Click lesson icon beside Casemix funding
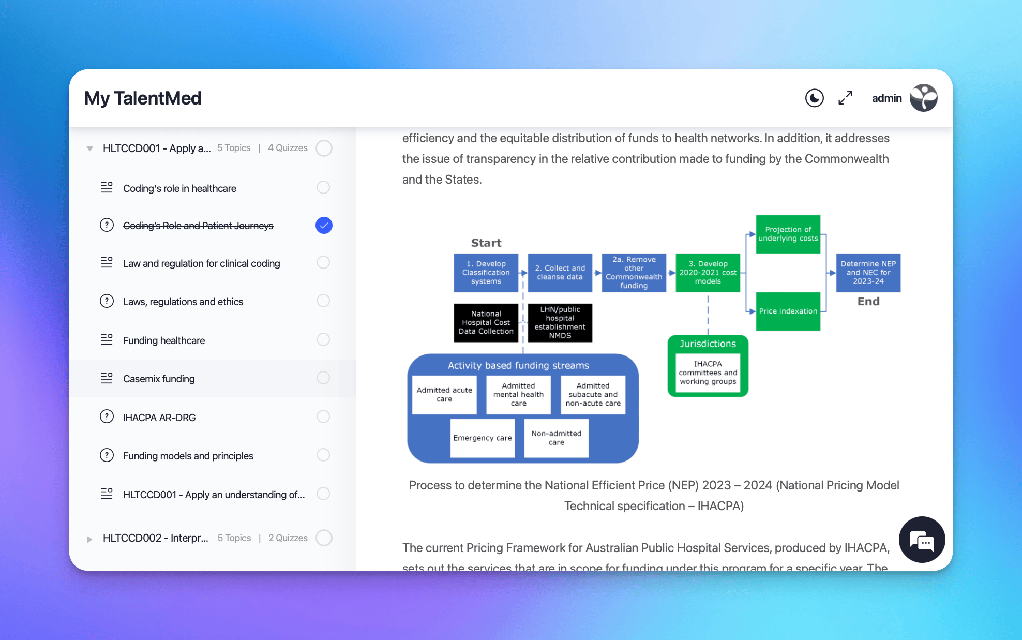Image resolution: width=1022 pixels, height=640 pixels. point(107,378)
